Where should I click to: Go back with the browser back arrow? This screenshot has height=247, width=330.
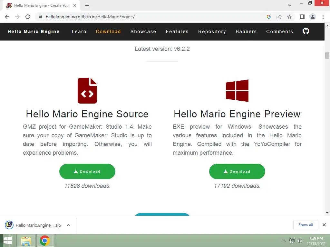click(7, 17)
